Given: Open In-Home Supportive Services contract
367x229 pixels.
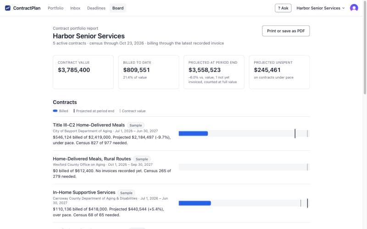Looking at the screenshot, I should 84,192.
